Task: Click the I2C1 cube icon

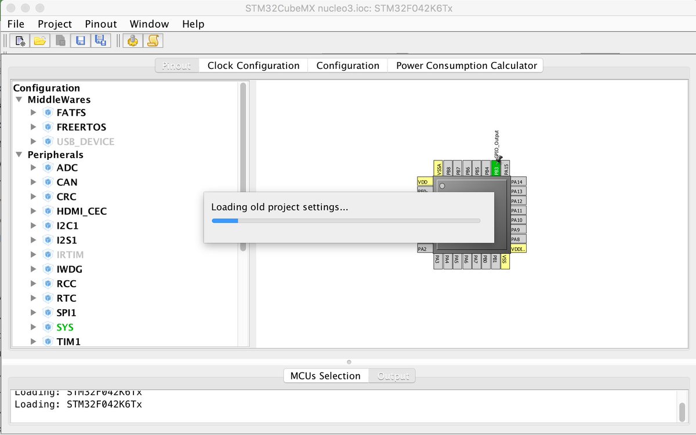Action: coord(48,225)
